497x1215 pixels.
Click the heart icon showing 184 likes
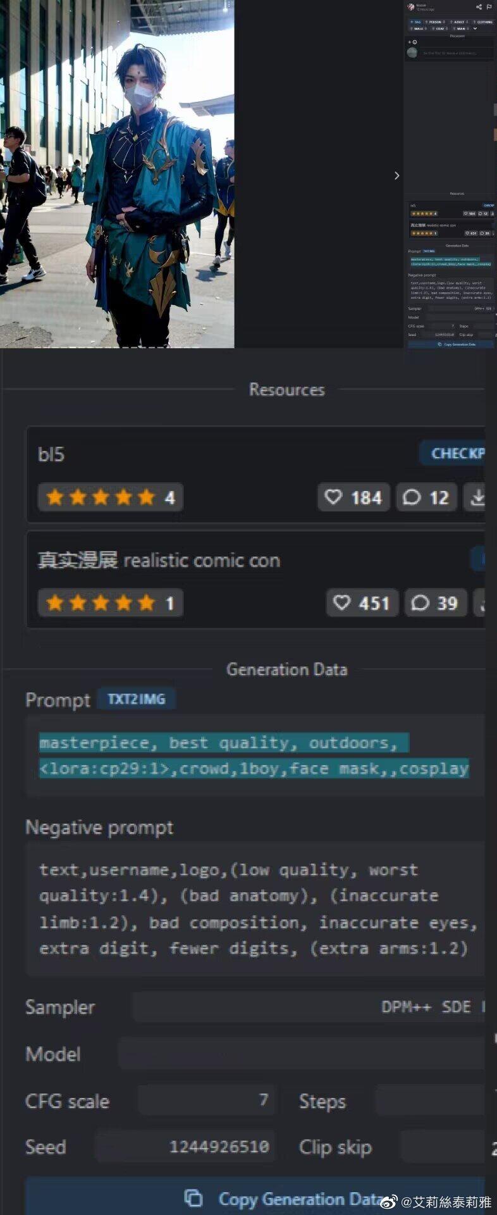pos(333,497)
